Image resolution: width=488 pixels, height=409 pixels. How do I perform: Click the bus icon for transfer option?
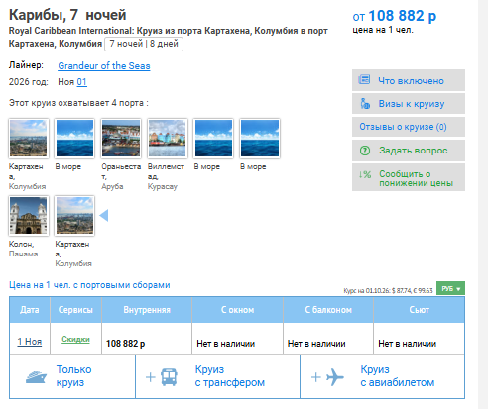169,377
